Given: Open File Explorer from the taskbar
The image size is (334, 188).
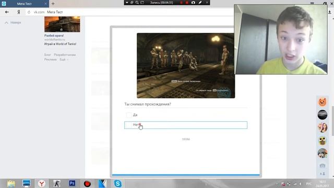Looking at the screenshot, I should tap(11, 183).
